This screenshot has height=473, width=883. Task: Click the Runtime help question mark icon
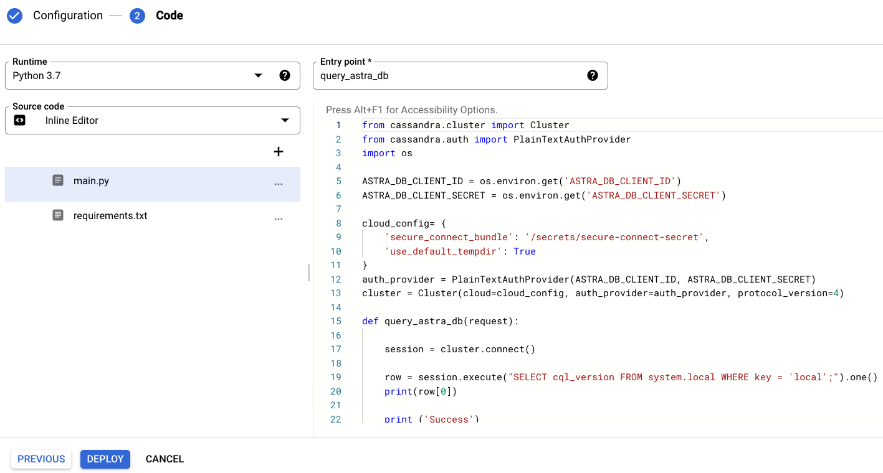(x=285, y=75)
